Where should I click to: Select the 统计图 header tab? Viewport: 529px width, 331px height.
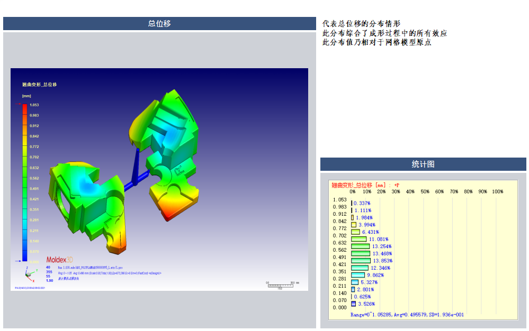point(423,164)
